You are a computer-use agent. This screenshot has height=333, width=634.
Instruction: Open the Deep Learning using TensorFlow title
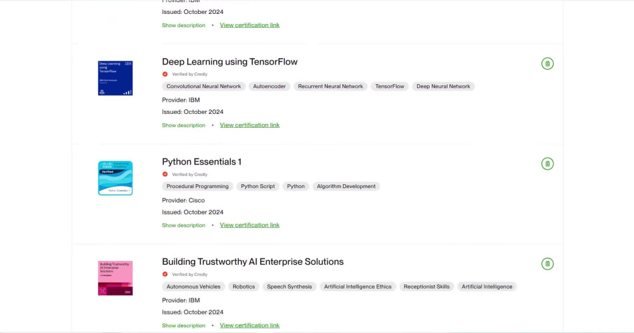coord(230,62)
